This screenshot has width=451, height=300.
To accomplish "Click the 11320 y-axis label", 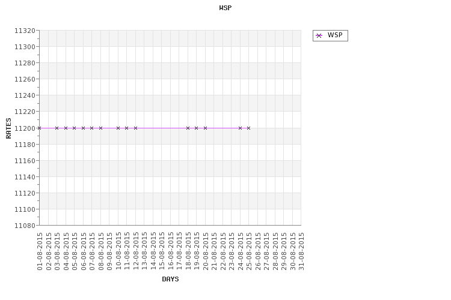I will point(26,31).
